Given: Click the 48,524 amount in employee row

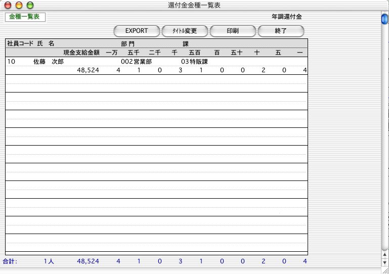Looking at the screenshot, I should (x=88, y=70).
